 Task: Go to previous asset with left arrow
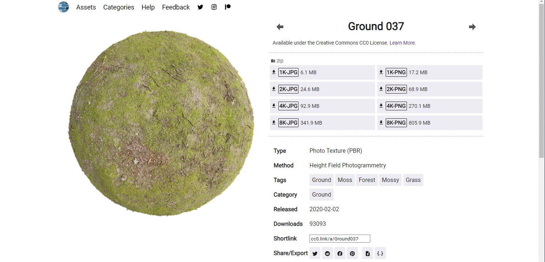click(280, 27)
